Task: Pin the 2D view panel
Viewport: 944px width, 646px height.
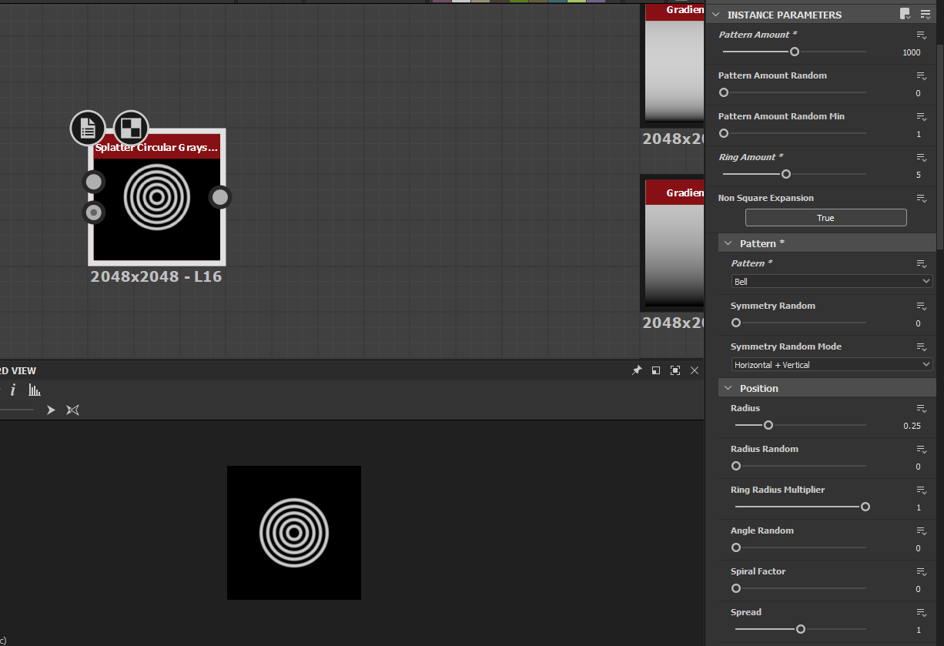Action: (637, 370)
